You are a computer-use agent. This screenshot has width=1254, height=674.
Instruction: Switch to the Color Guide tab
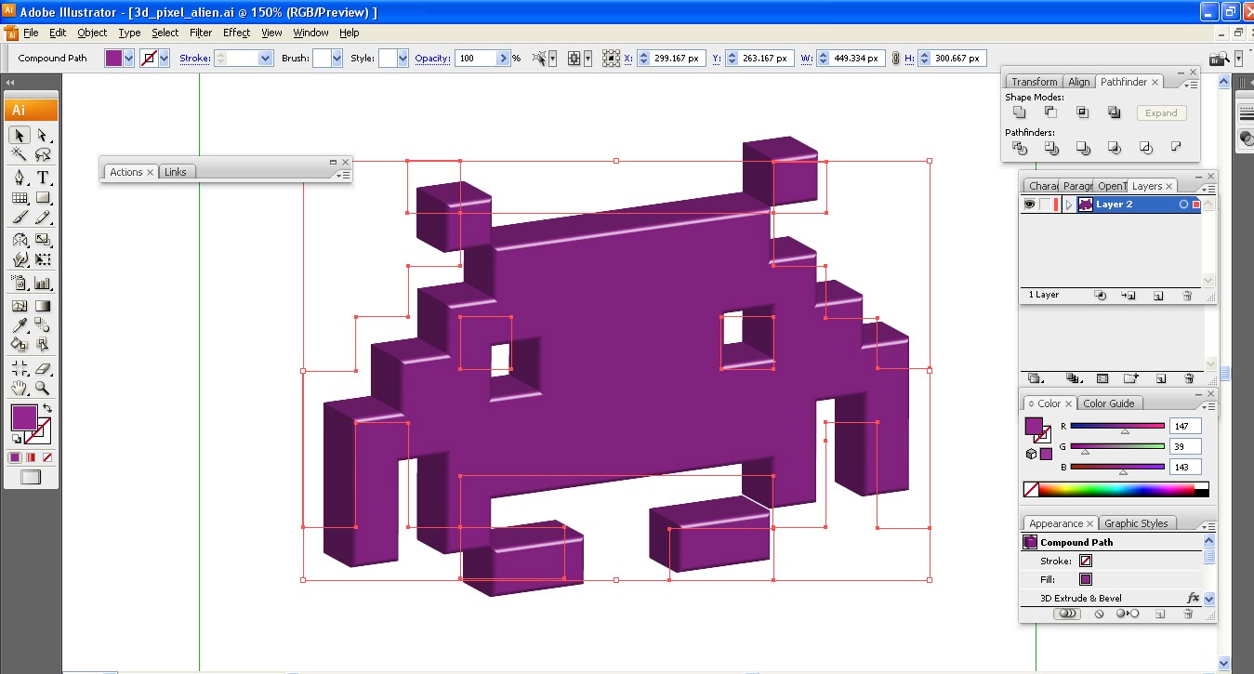[x=1108, y=403]
